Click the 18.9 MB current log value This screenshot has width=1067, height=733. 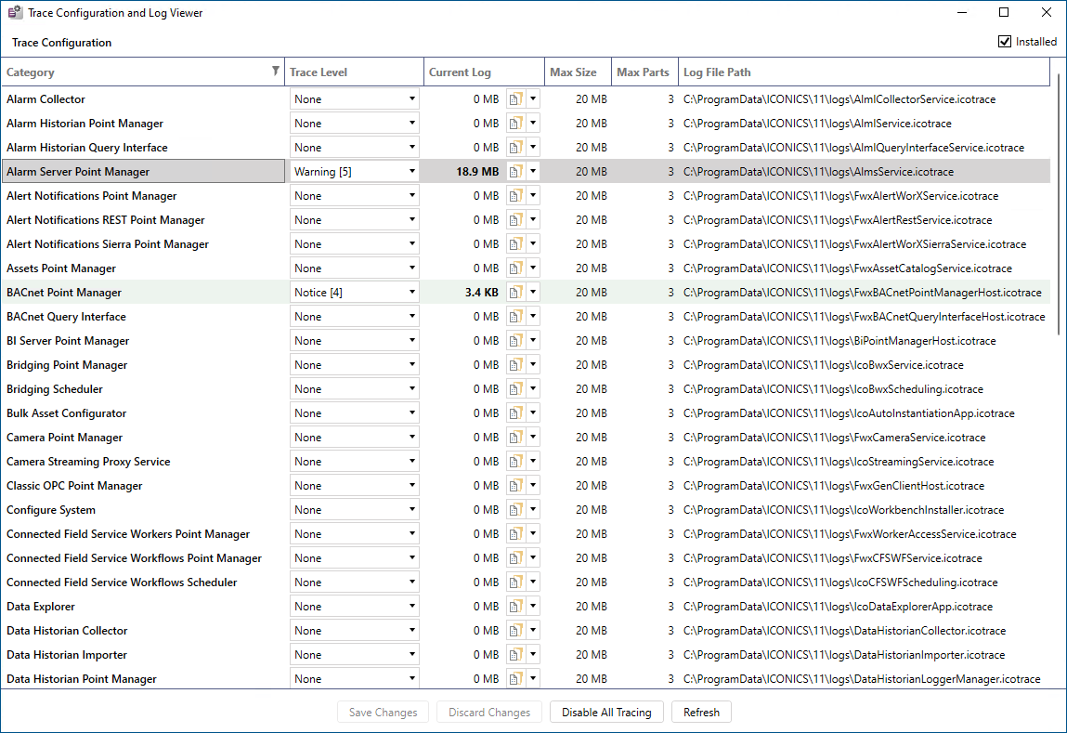pos(477,172)
